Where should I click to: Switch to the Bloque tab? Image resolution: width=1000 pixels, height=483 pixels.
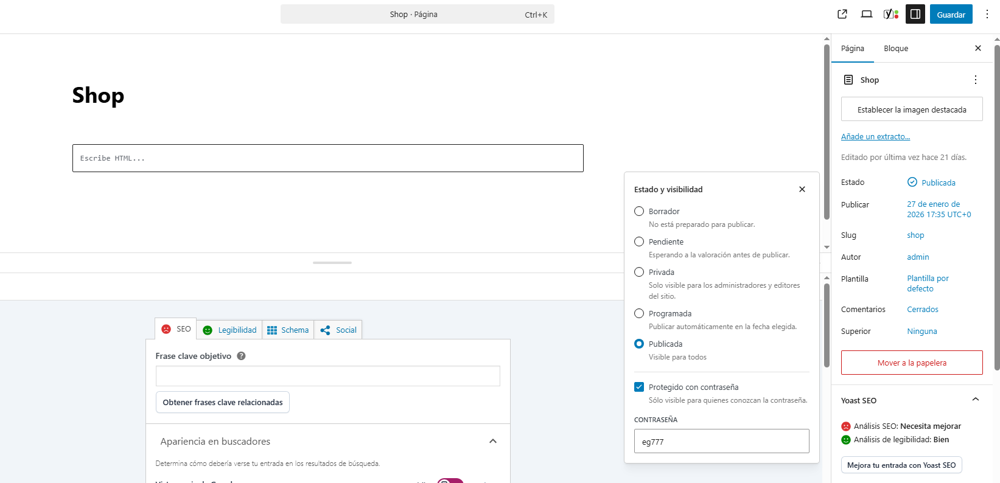(x=896, y=49)
